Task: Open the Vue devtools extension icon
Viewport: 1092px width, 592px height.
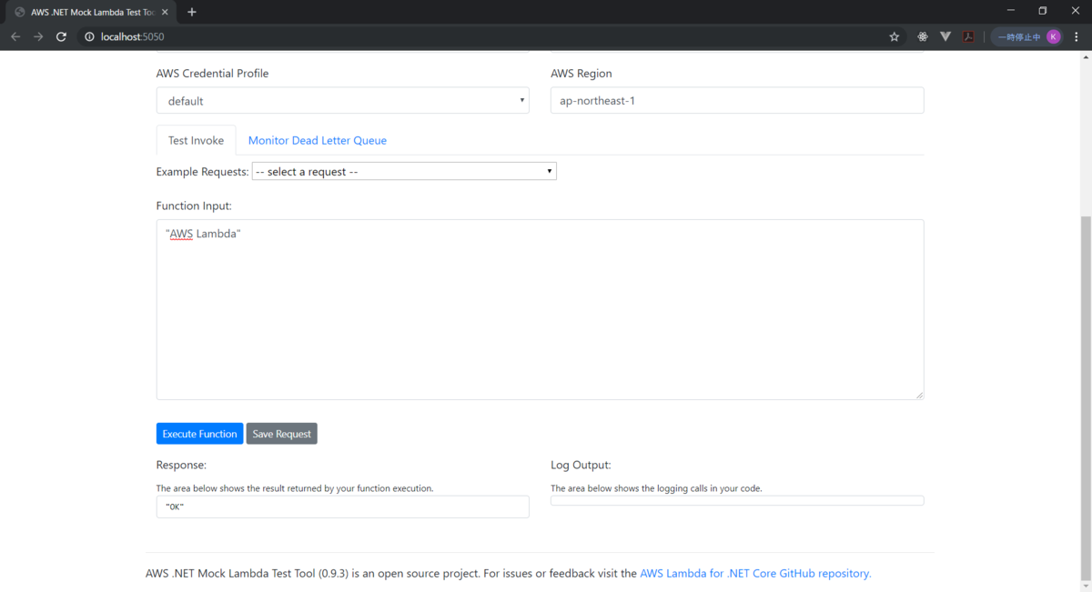Action: point(945,36)
